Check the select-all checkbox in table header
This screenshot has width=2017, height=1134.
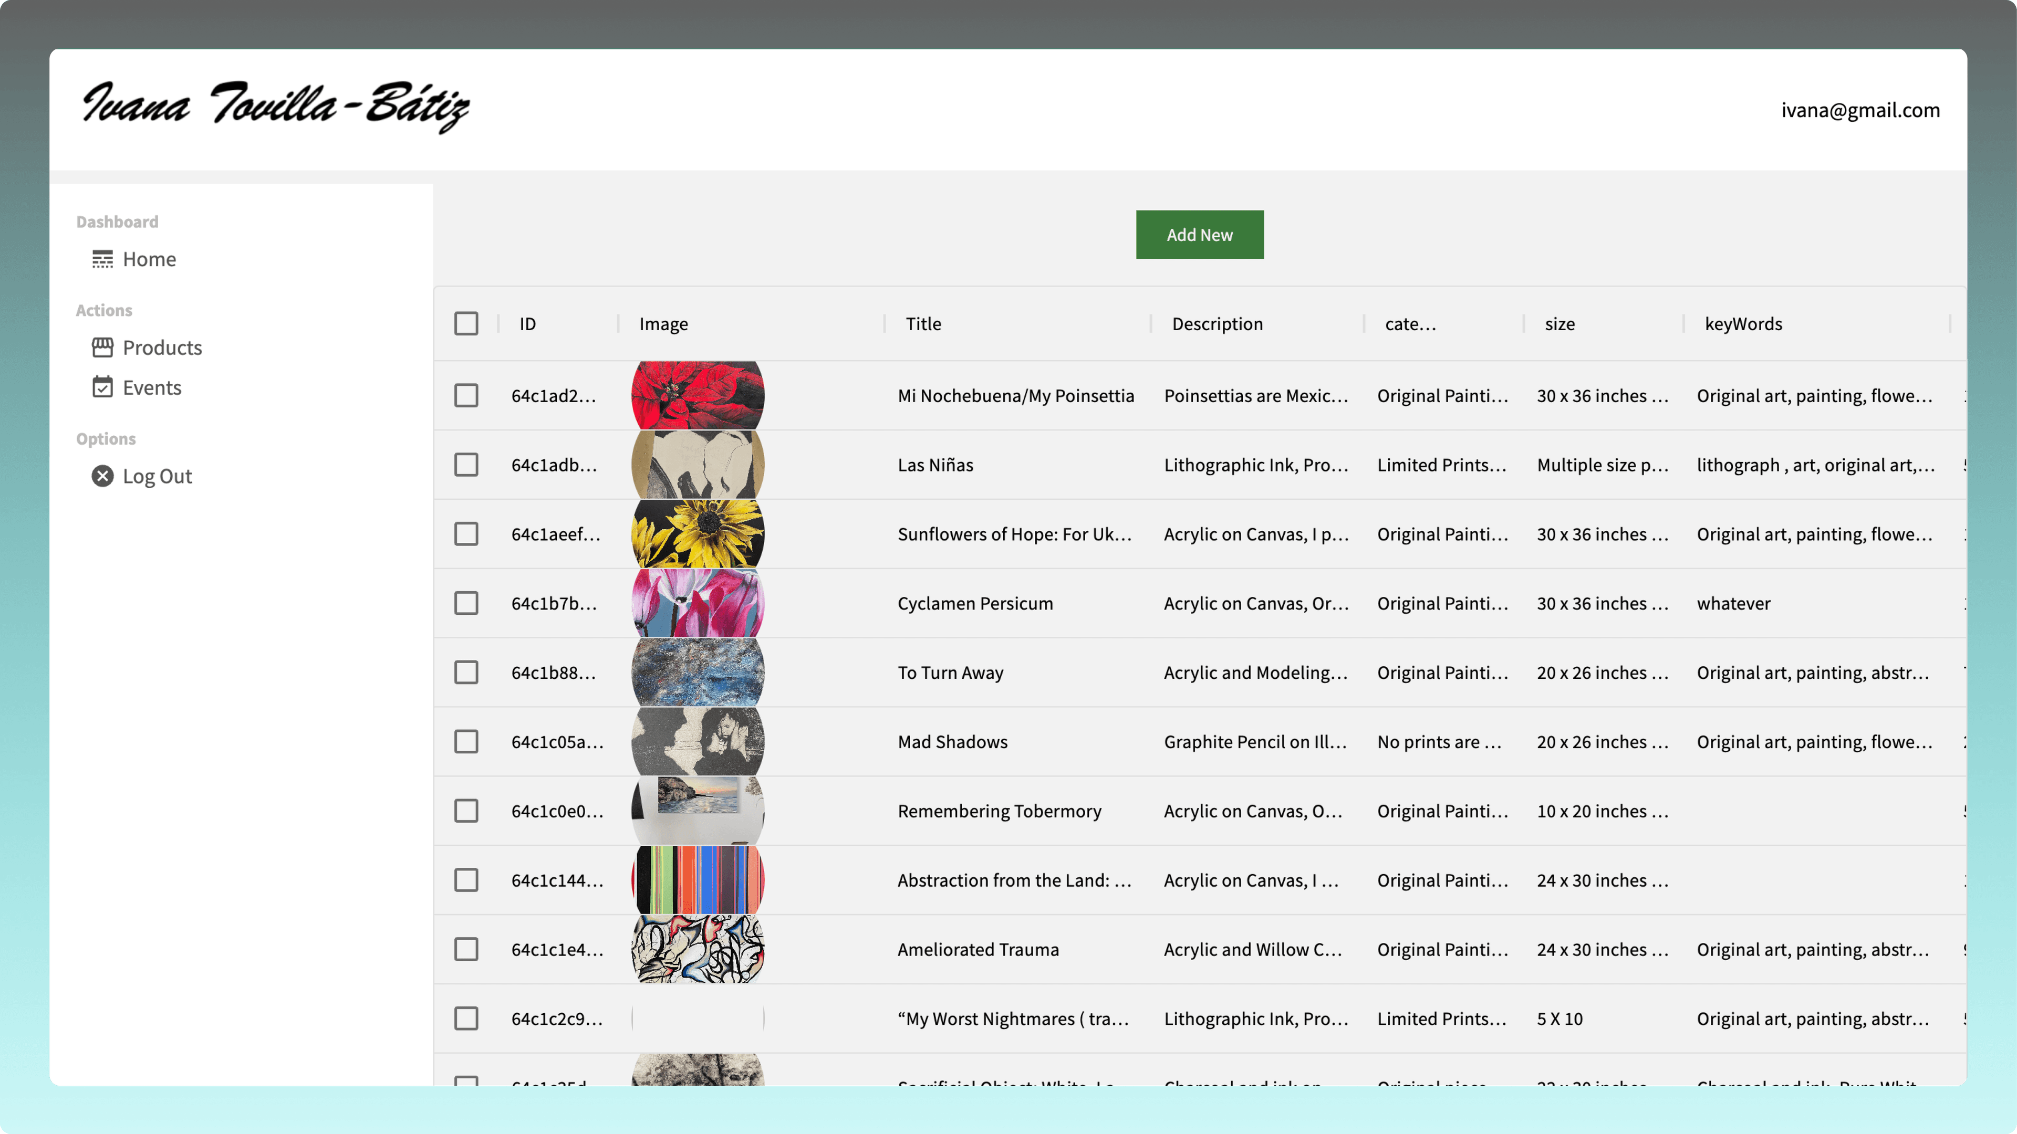click(466, 322)
